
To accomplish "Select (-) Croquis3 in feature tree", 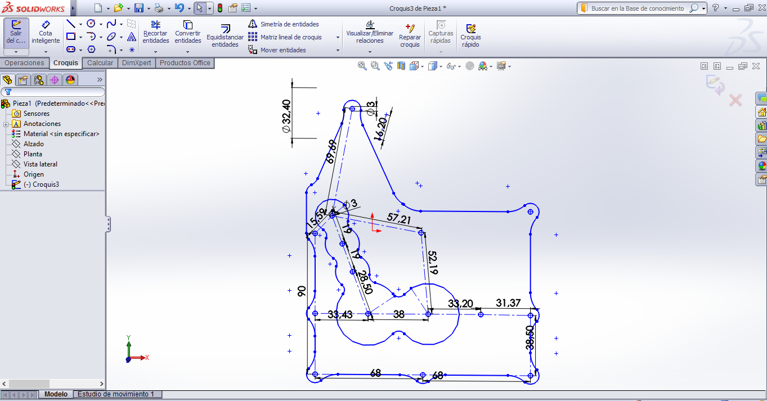I will (x=35, y=184).
